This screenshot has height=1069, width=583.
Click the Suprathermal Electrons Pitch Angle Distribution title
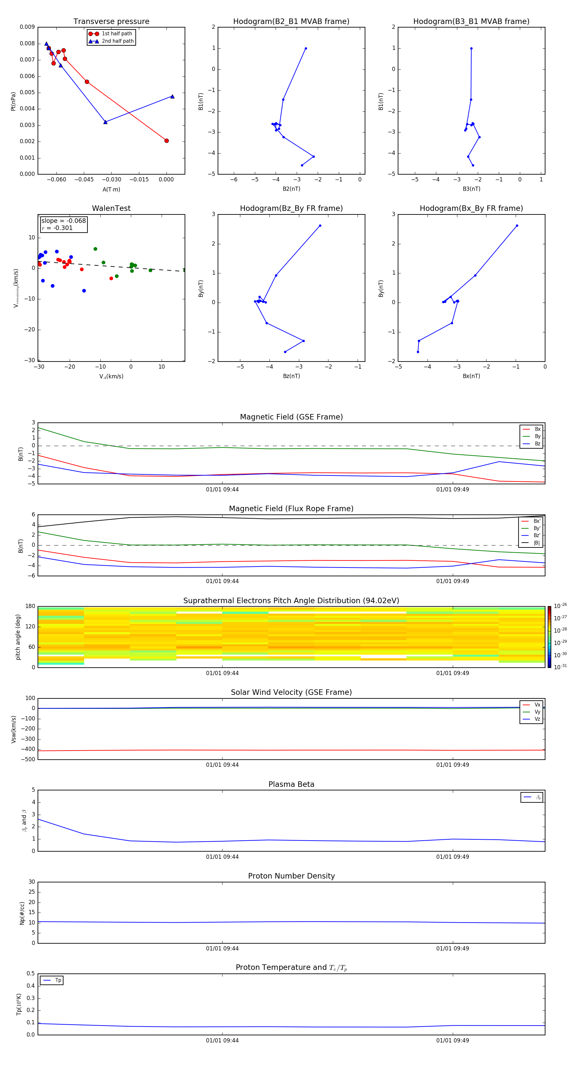[291, 601]
